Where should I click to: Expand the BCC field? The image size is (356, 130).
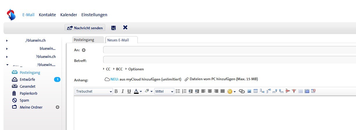coord(118,69)
